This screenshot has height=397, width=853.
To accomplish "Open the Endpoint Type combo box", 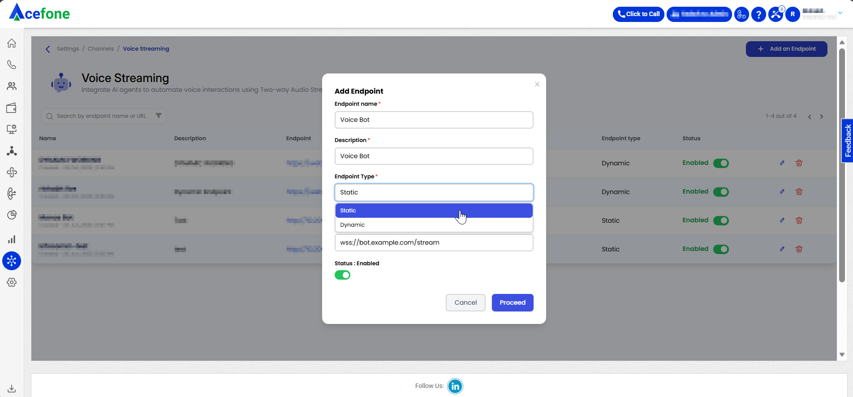I will coord(434,192).
